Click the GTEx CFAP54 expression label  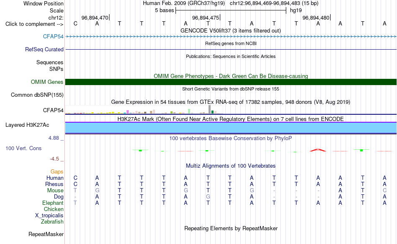(x=53, y=110)
